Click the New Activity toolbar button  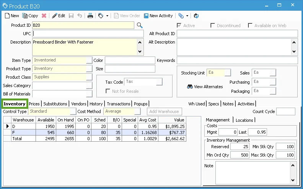[x=158, y=16]
